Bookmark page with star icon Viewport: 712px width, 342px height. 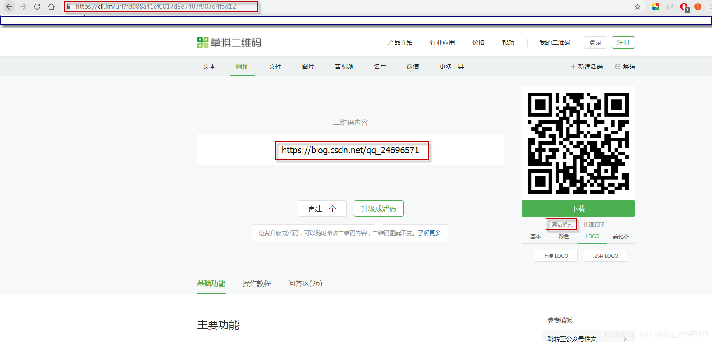tap(638, 7)
